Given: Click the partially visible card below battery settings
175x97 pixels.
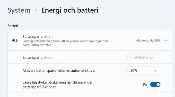Looking at the screenshot, I should [90, 95].
